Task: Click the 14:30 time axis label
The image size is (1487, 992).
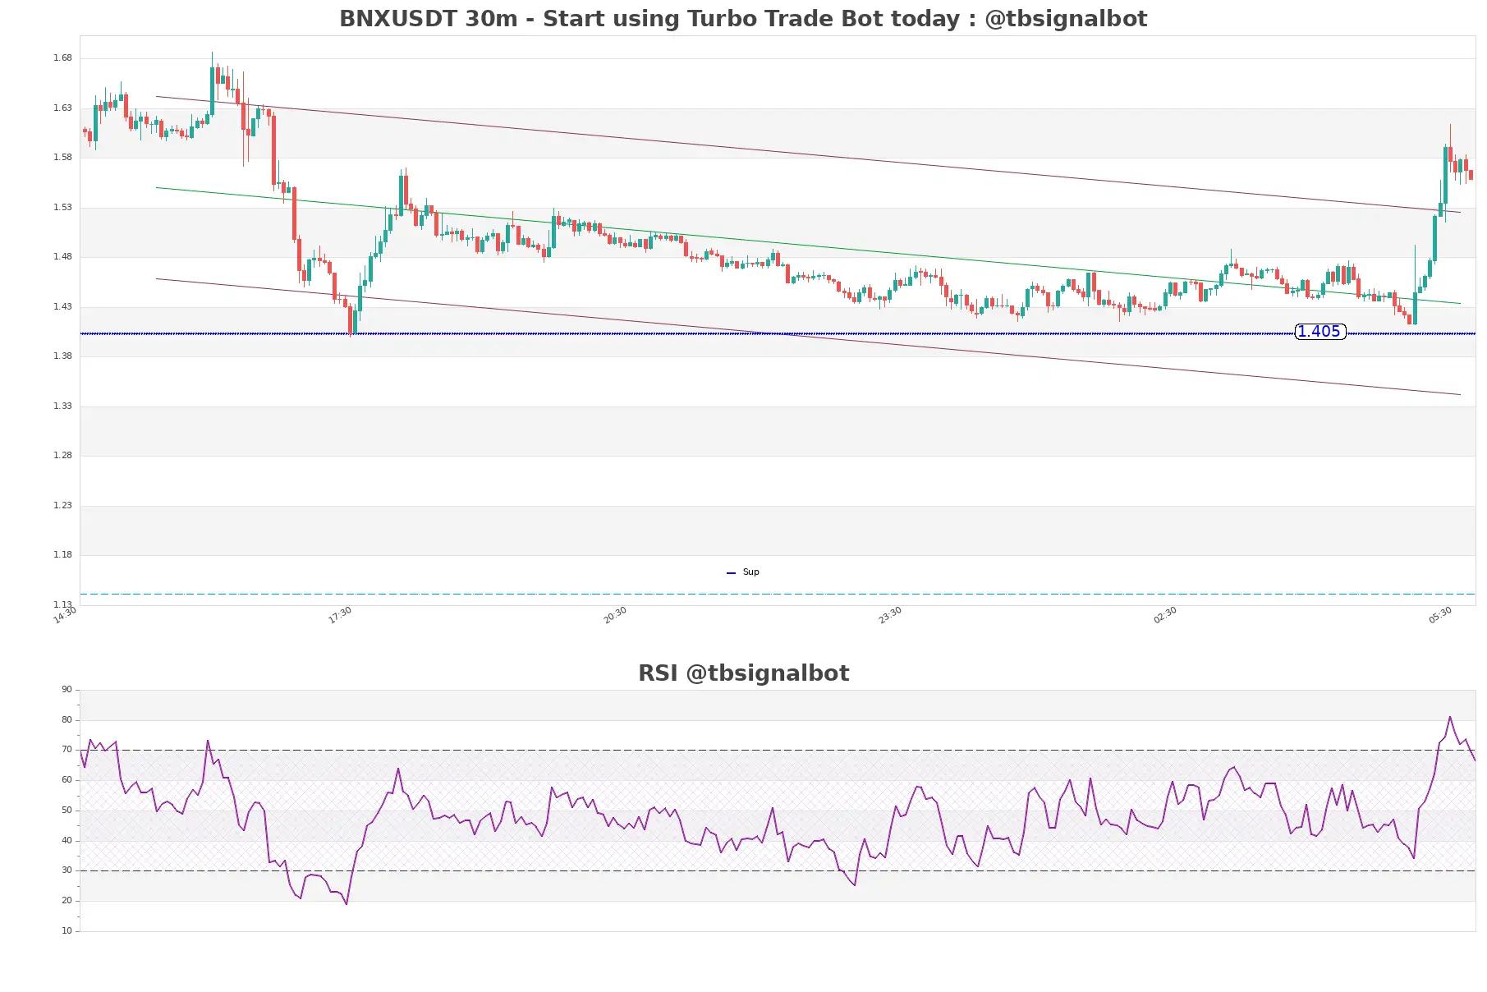Action: pyautogui.click(x=65, y=615)
